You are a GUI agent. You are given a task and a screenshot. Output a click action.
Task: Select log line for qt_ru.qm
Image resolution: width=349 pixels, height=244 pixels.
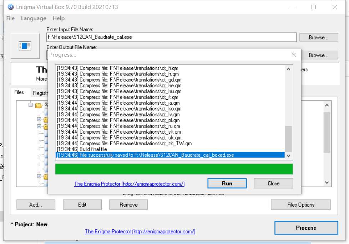[x=170, y=126]
